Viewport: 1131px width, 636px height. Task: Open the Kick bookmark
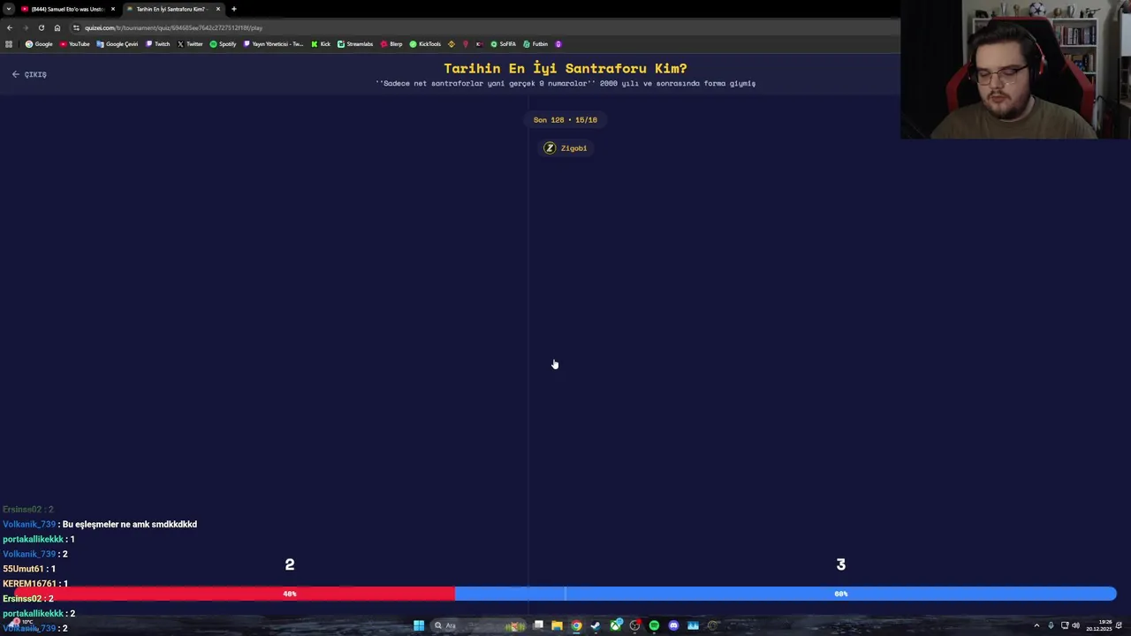click(x=321, y=44)
